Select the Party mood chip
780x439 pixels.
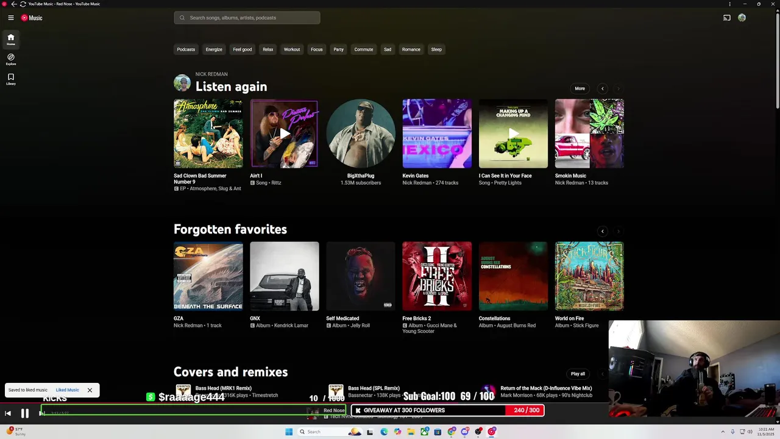[x=339, y=49]
